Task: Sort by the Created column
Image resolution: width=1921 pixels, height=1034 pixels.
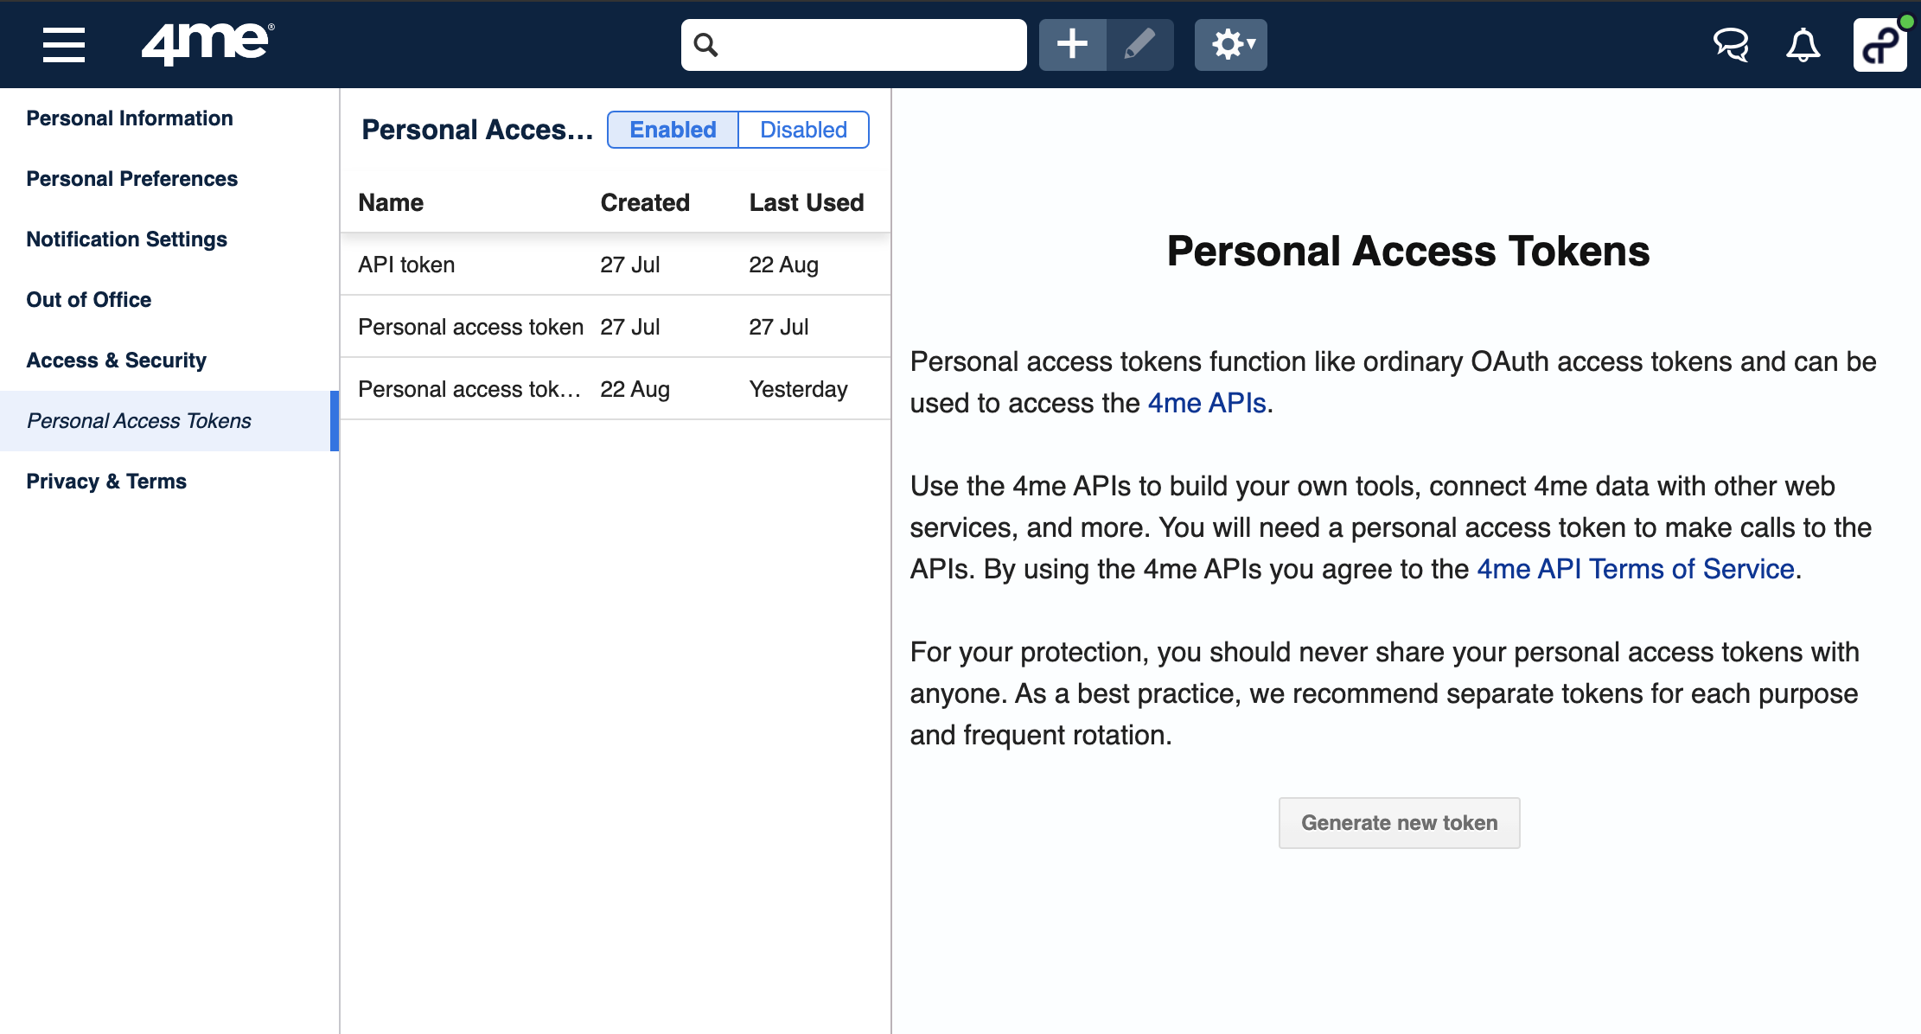Action: click(x=645, y=202)
